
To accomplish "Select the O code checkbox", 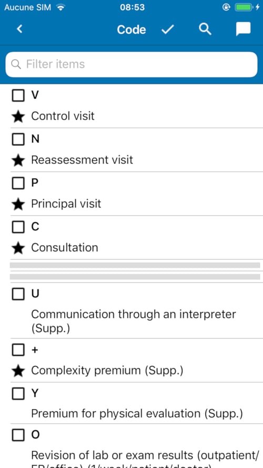I will click(x=18, y=435).
